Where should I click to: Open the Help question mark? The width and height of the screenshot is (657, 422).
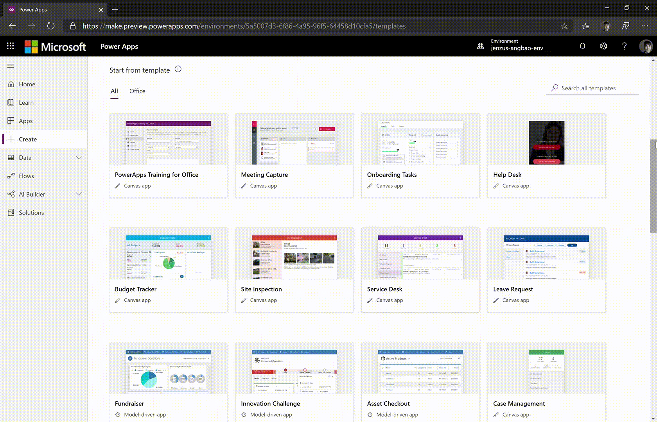click(625, 46)
